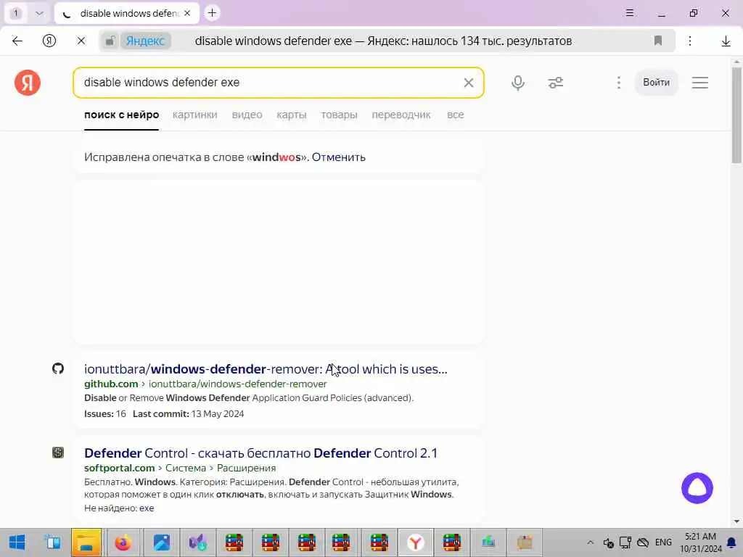Switch to the 'видео' tab

tap(247, 115)
